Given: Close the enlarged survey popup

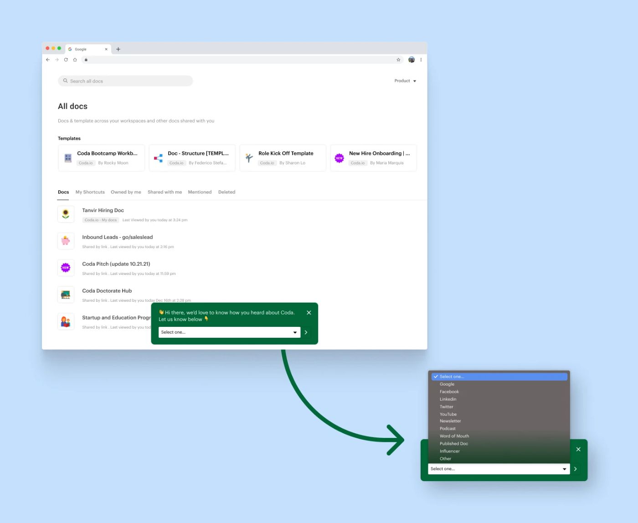Looking at the screenshot, I should click(578, 449).
